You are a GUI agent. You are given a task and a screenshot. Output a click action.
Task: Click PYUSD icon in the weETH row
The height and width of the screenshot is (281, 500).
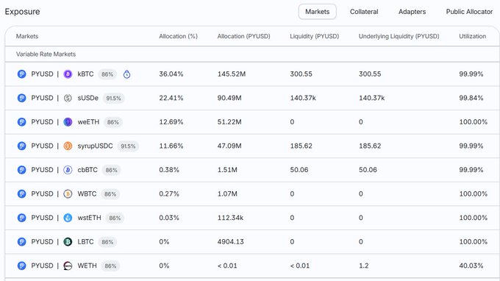(x=21, y=122)
